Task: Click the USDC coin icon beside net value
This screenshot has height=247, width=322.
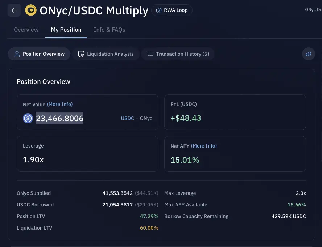Action: (28, 118)
